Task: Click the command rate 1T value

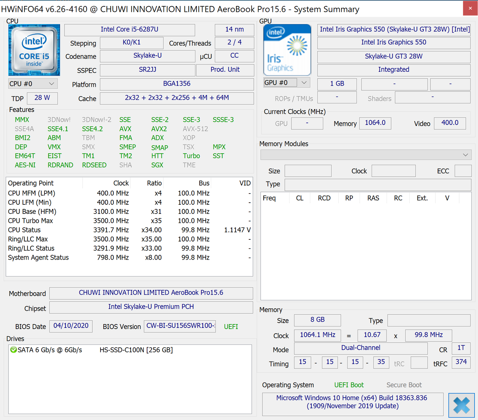Action: (461, 348)
